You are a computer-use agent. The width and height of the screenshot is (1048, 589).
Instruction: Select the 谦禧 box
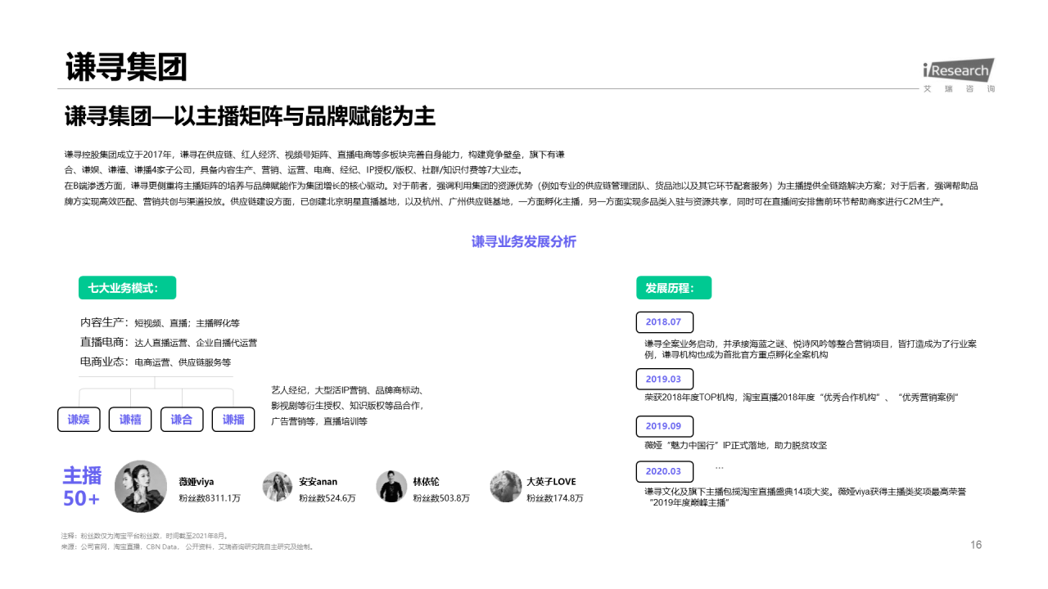point(130,420)
